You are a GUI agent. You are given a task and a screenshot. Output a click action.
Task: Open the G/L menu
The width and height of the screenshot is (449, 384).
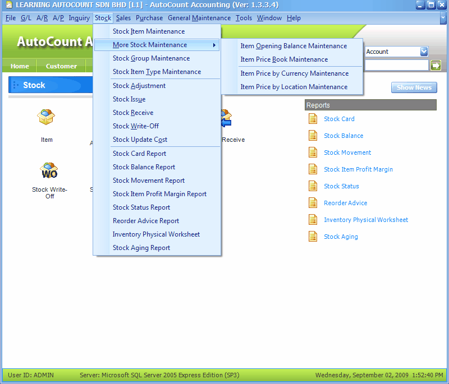26,18
